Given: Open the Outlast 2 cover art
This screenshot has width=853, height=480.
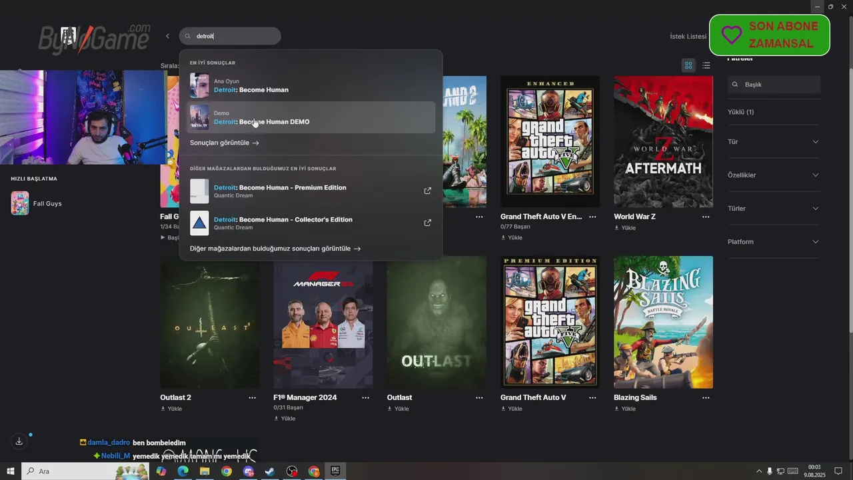Looking at the screenshot, I should pos(210,322).
